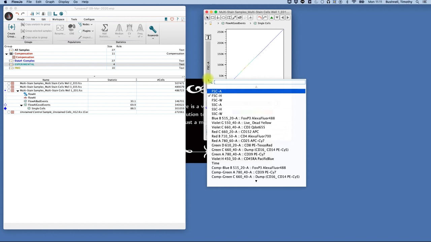Select the ellipse gate tool
The width and height of the screenshot is (431, 242).
click(223, 17)
